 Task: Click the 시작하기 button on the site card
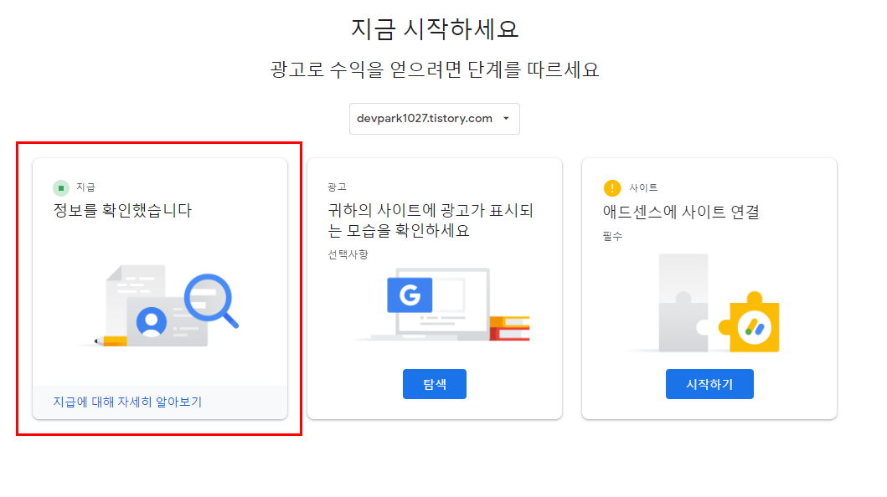click(709, 384)
